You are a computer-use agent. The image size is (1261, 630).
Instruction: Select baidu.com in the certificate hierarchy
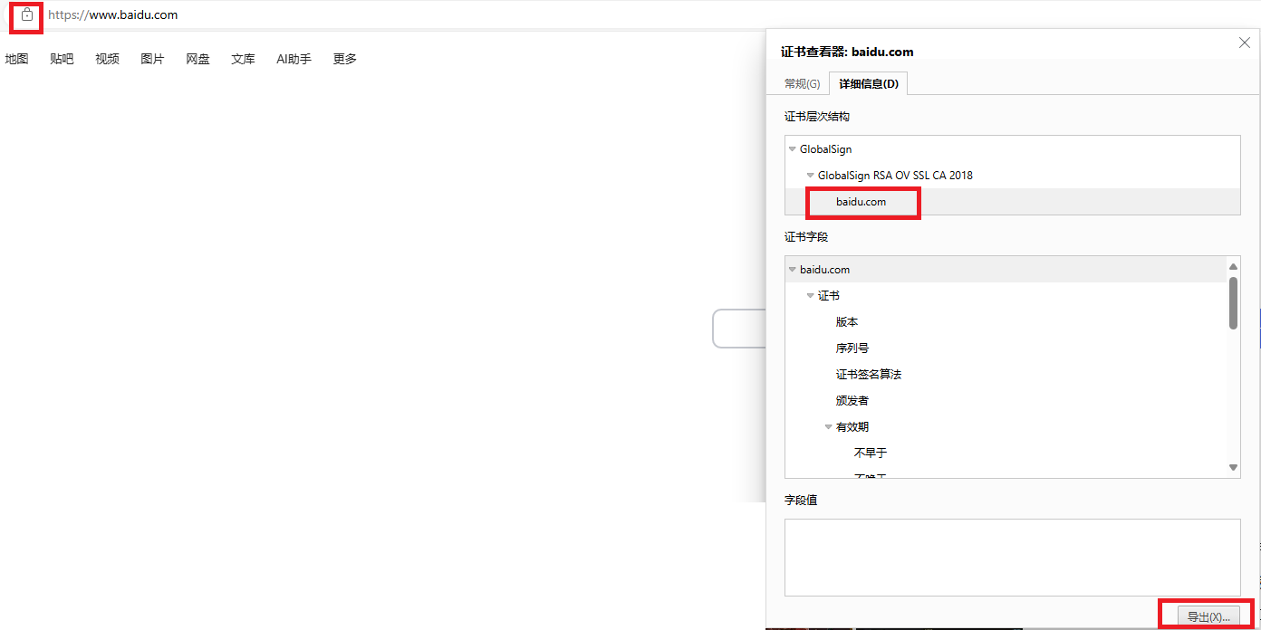click(x=861, y=202)
